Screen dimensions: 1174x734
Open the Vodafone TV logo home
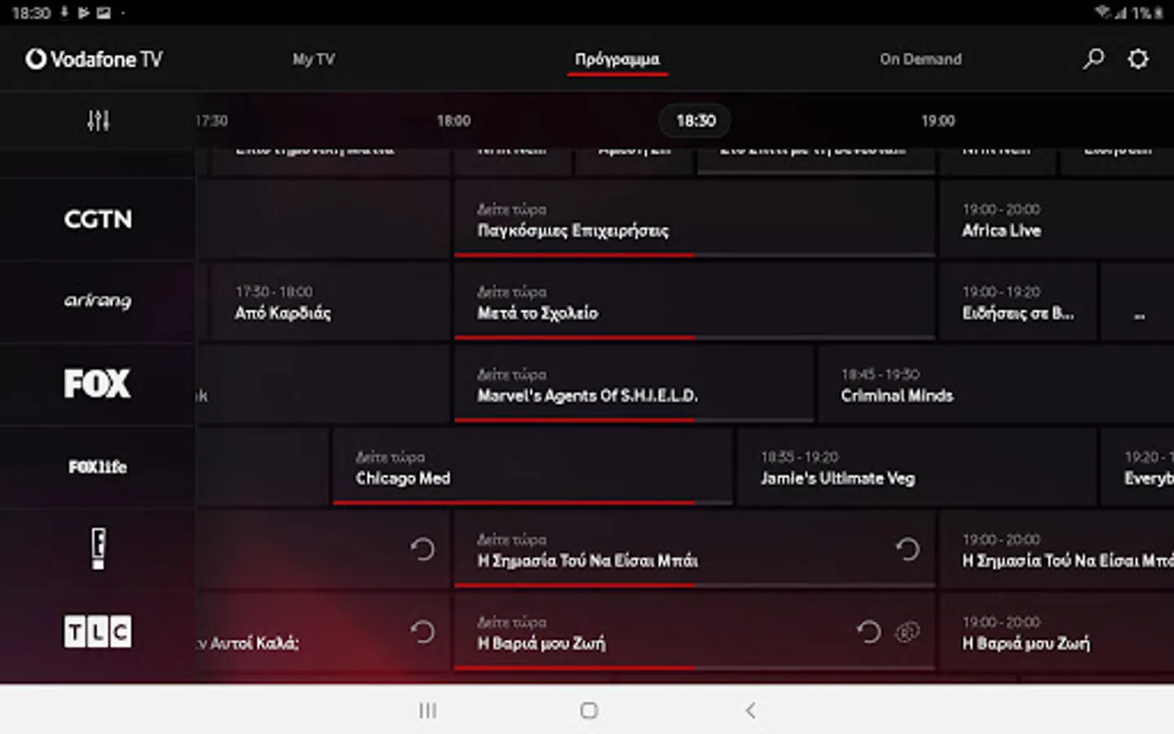pos(94,59)
